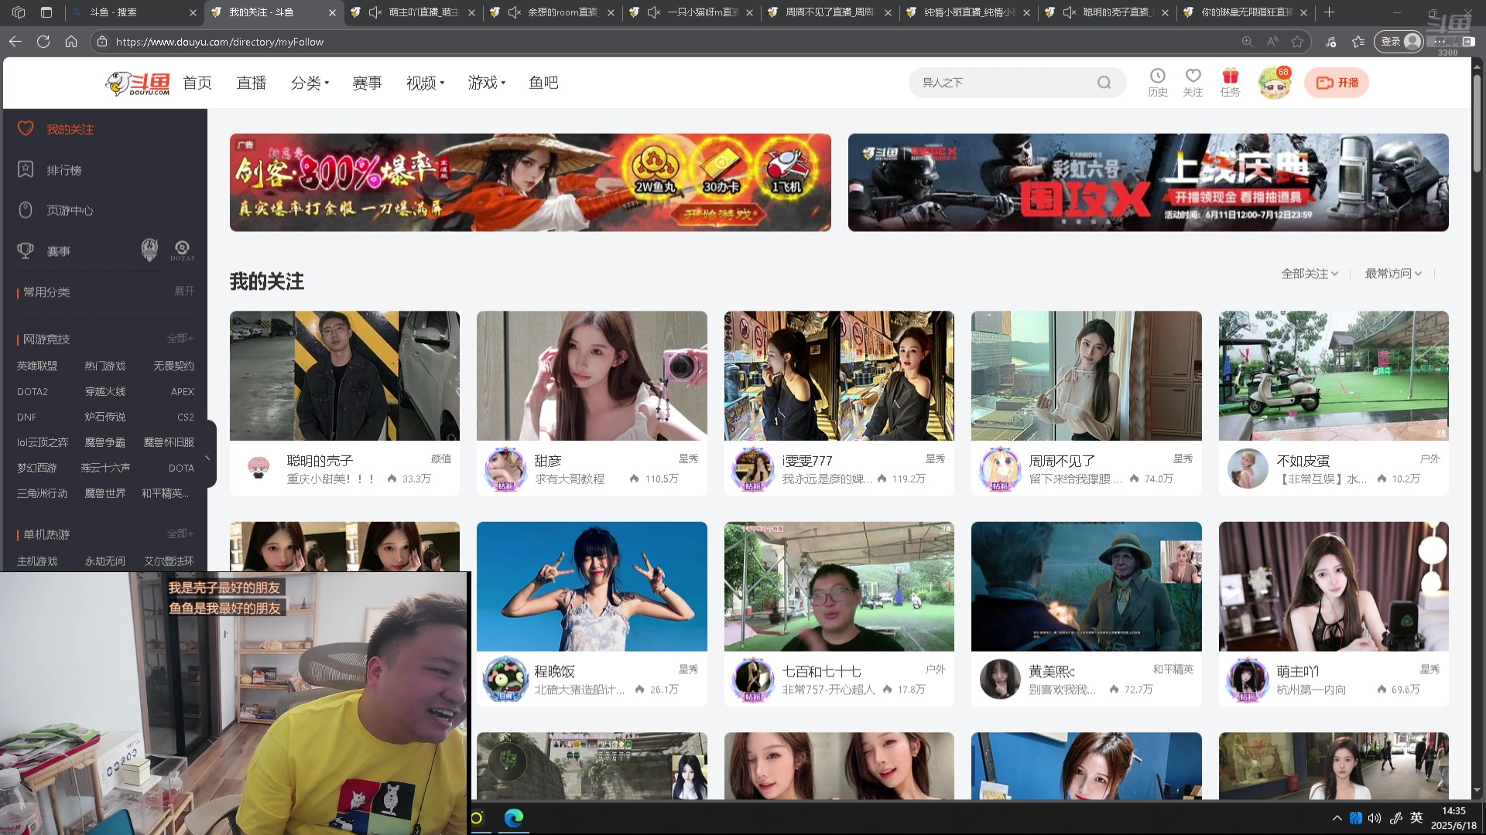This screenshot has height=835, width=1486.
Task: Click the browser zoom magnifier icon
Action: (1248, 42)
